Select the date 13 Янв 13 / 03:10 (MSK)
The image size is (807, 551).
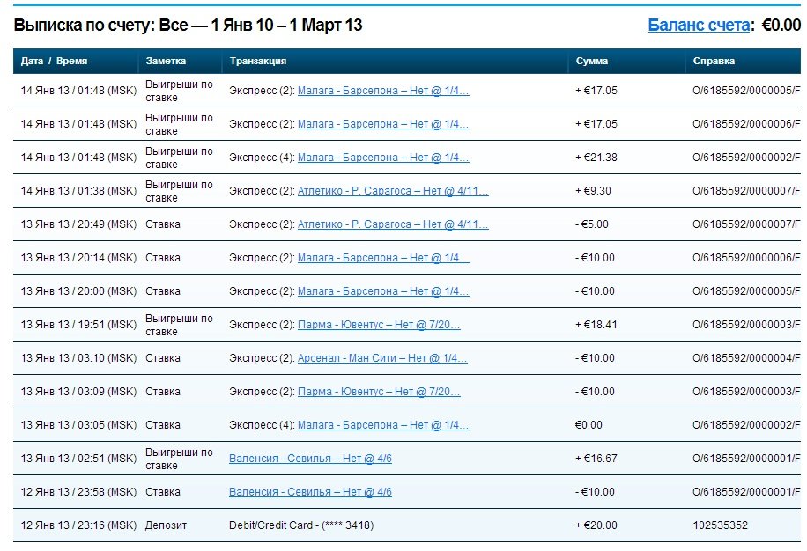[x=78, y=357]
